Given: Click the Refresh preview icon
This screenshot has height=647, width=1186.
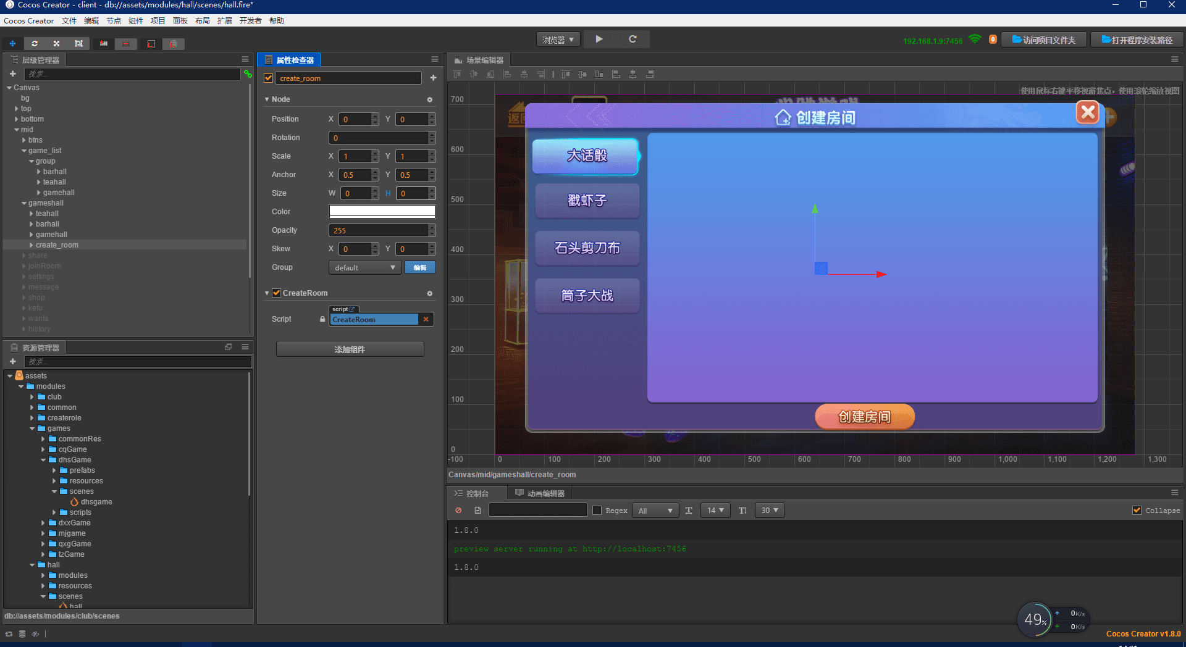Looking at the screenshot, I should tap(633, 39).
